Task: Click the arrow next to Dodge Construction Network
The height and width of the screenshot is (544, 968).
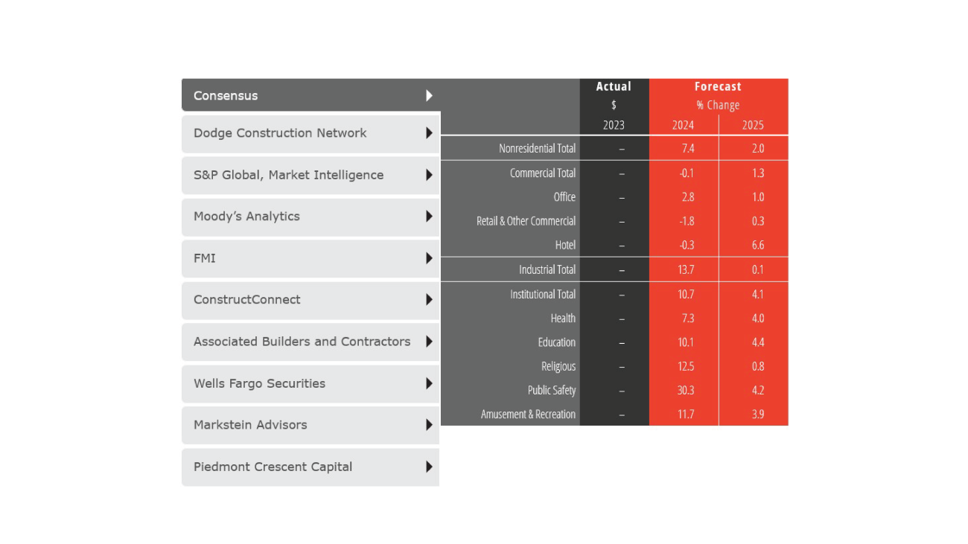Action: pos(429,133)
